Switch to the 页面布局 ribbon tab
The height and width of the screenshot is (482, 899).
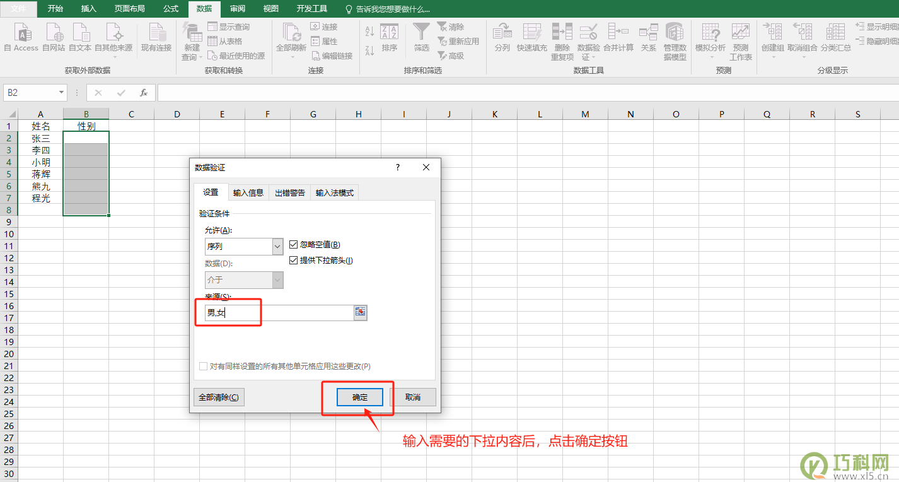(130, 9)
